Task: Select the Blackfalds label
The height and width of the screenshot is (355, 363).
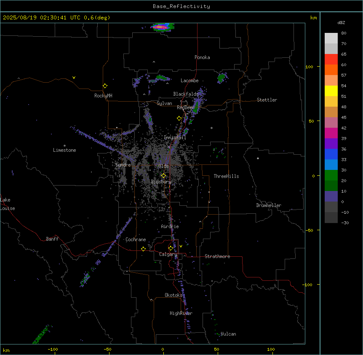Action: click(186, 94)
